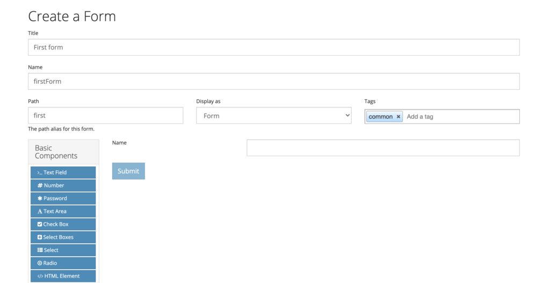Add a Password component
The height and width of the screenshot is (283, 550).
click(x=63, y=199)
